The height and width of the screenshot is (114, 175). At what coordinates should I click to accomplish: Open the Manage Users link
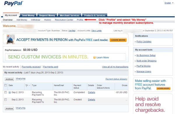144,72
